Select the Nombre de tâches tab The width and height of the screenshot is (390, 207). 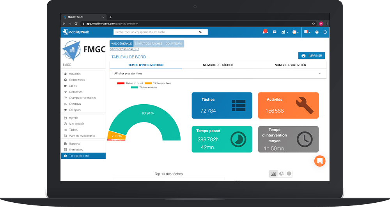coord(218,65)
